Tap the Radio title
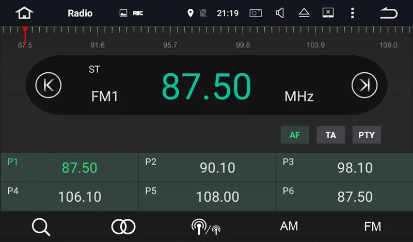Image resolution: width=413 pixels, height=242 pixels. pos(80,13)
